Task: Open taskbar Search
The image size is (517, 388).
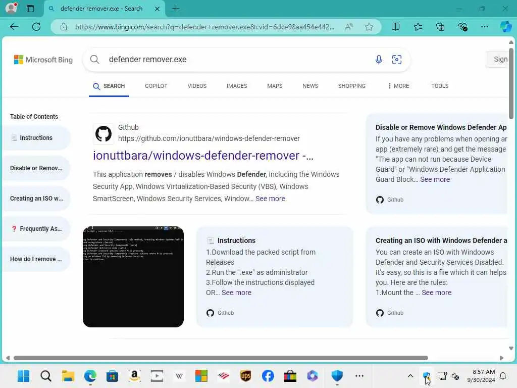Action: (x=46, y=376)
